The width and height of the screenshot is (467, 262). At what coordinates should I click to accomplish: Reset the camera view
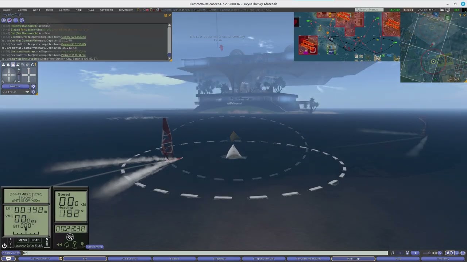pyautogui.click(x=32, y=65)
